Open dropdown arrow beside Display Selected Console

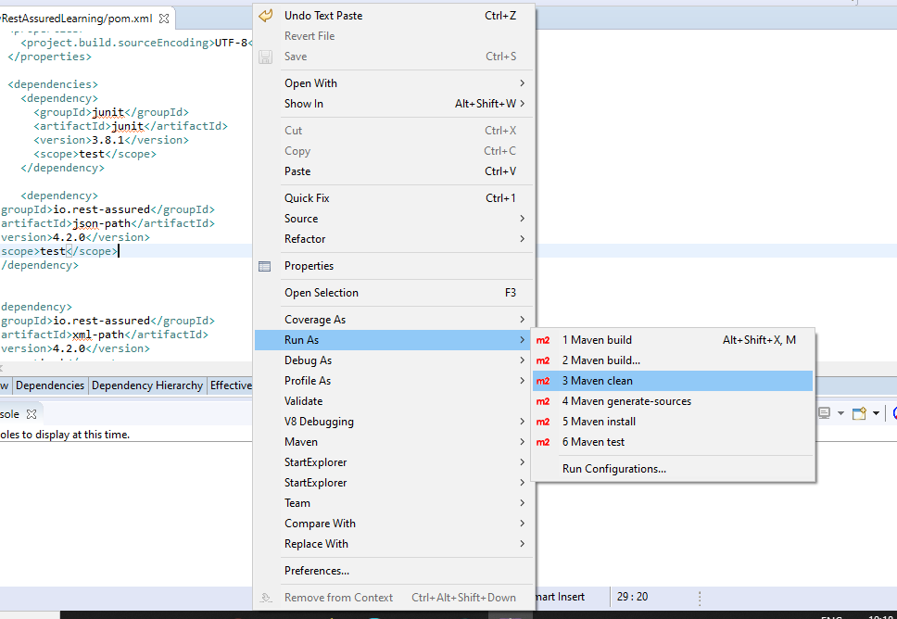840,413
